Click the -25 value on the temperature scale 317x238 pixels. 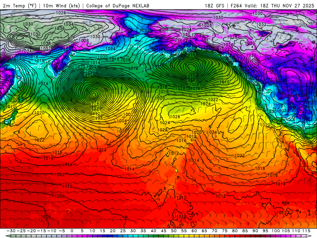[21, 231]
